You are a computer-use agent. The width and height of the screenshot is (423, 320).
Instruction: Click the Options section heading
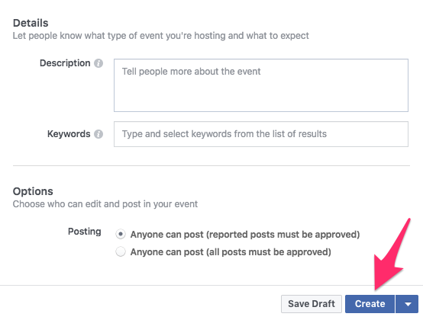point(33,191)
